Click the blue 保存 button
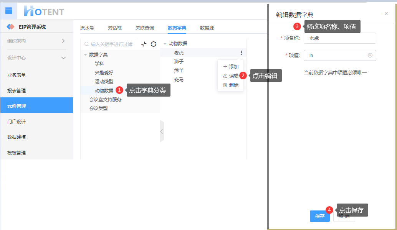397x230 pixels. tap(319, 216)
